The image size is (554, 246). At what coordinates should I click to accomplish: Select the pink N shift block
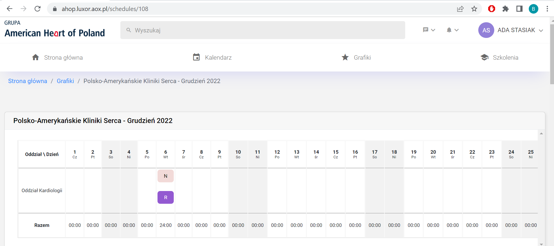[166, 176]
